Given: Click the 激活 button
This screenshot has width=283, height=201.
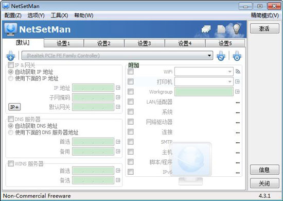Looking at the screenshot, I should (x=264, y=28).
